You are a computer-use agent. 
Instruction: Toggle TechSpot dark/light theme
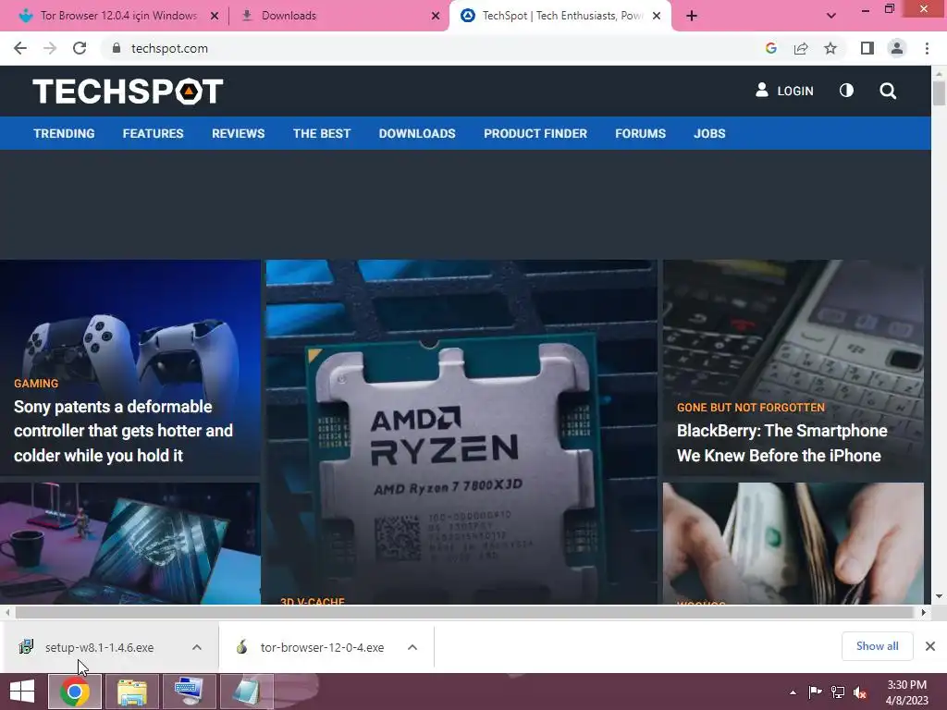(847, 91)
